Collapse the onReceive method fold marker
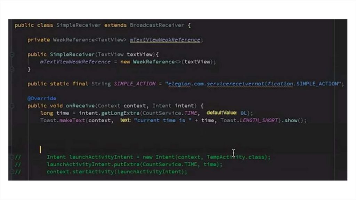Viewport: 356px width, 200px height. (12, 106)
